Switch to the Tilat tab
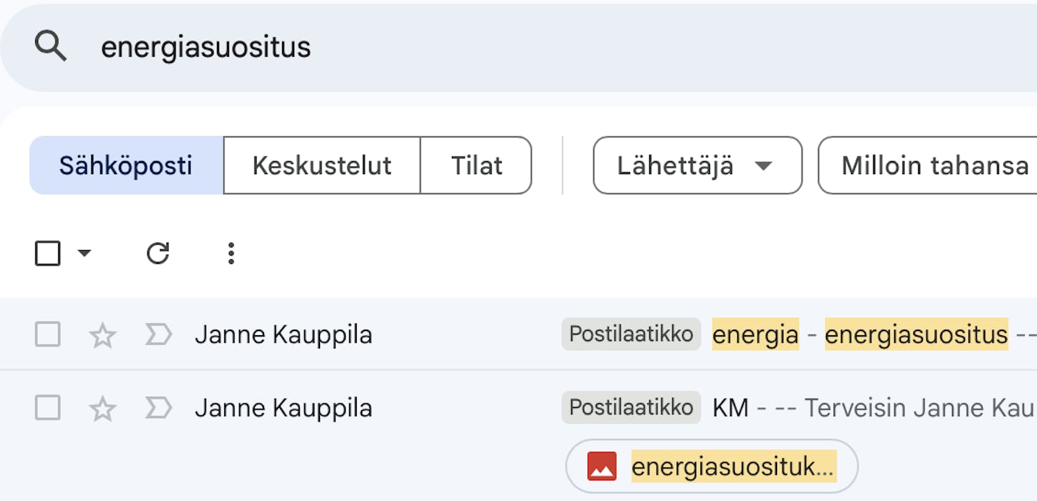The image size is (1037, 501). (476, 166)
